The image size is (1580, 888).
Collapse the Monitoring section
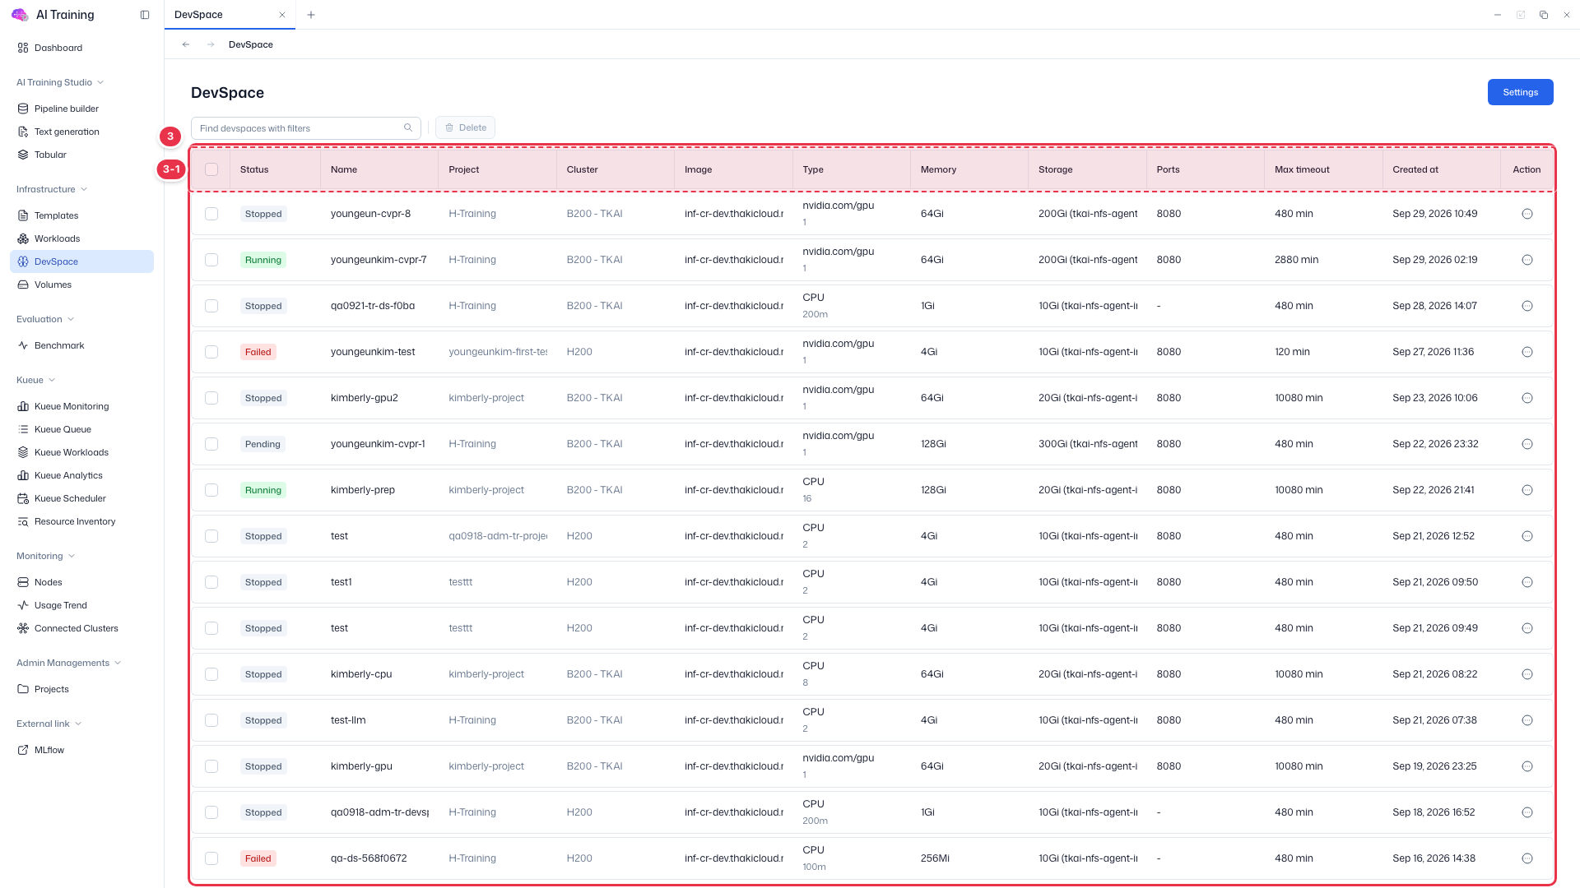point(46,556)
